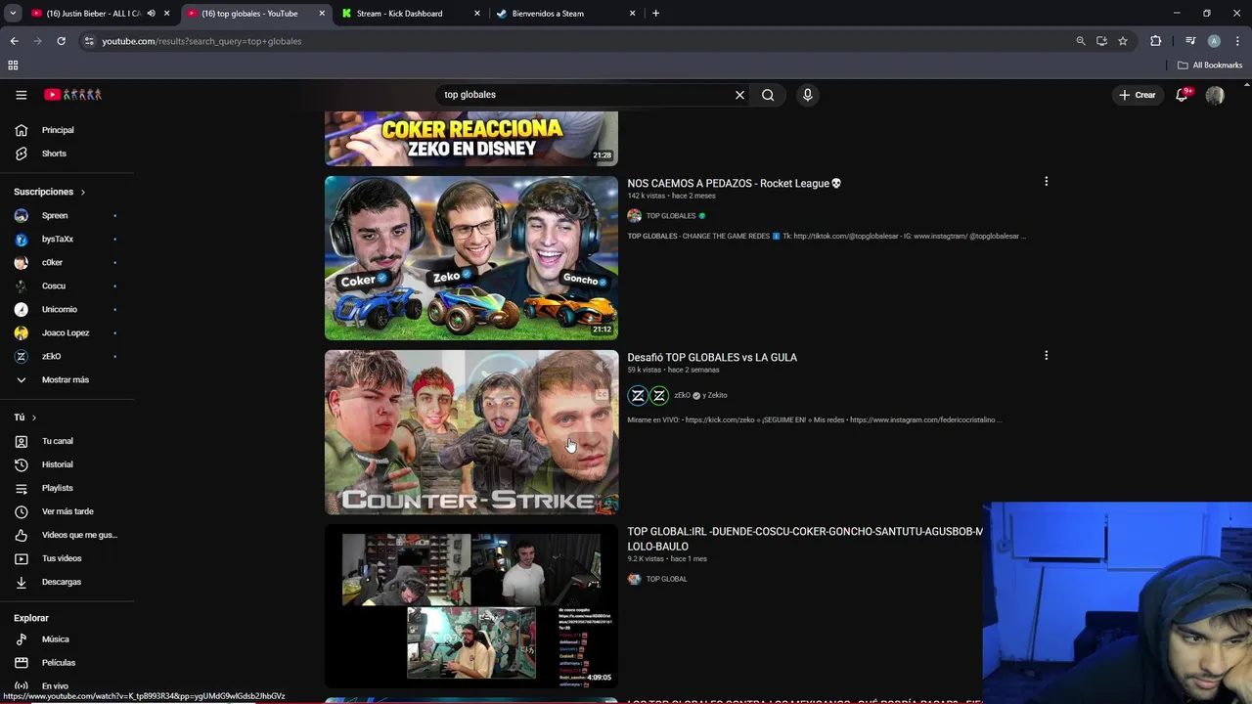Start voice search with microphone icon
The width and height of the screenshot is (1252, 704).
pos(807,95)
